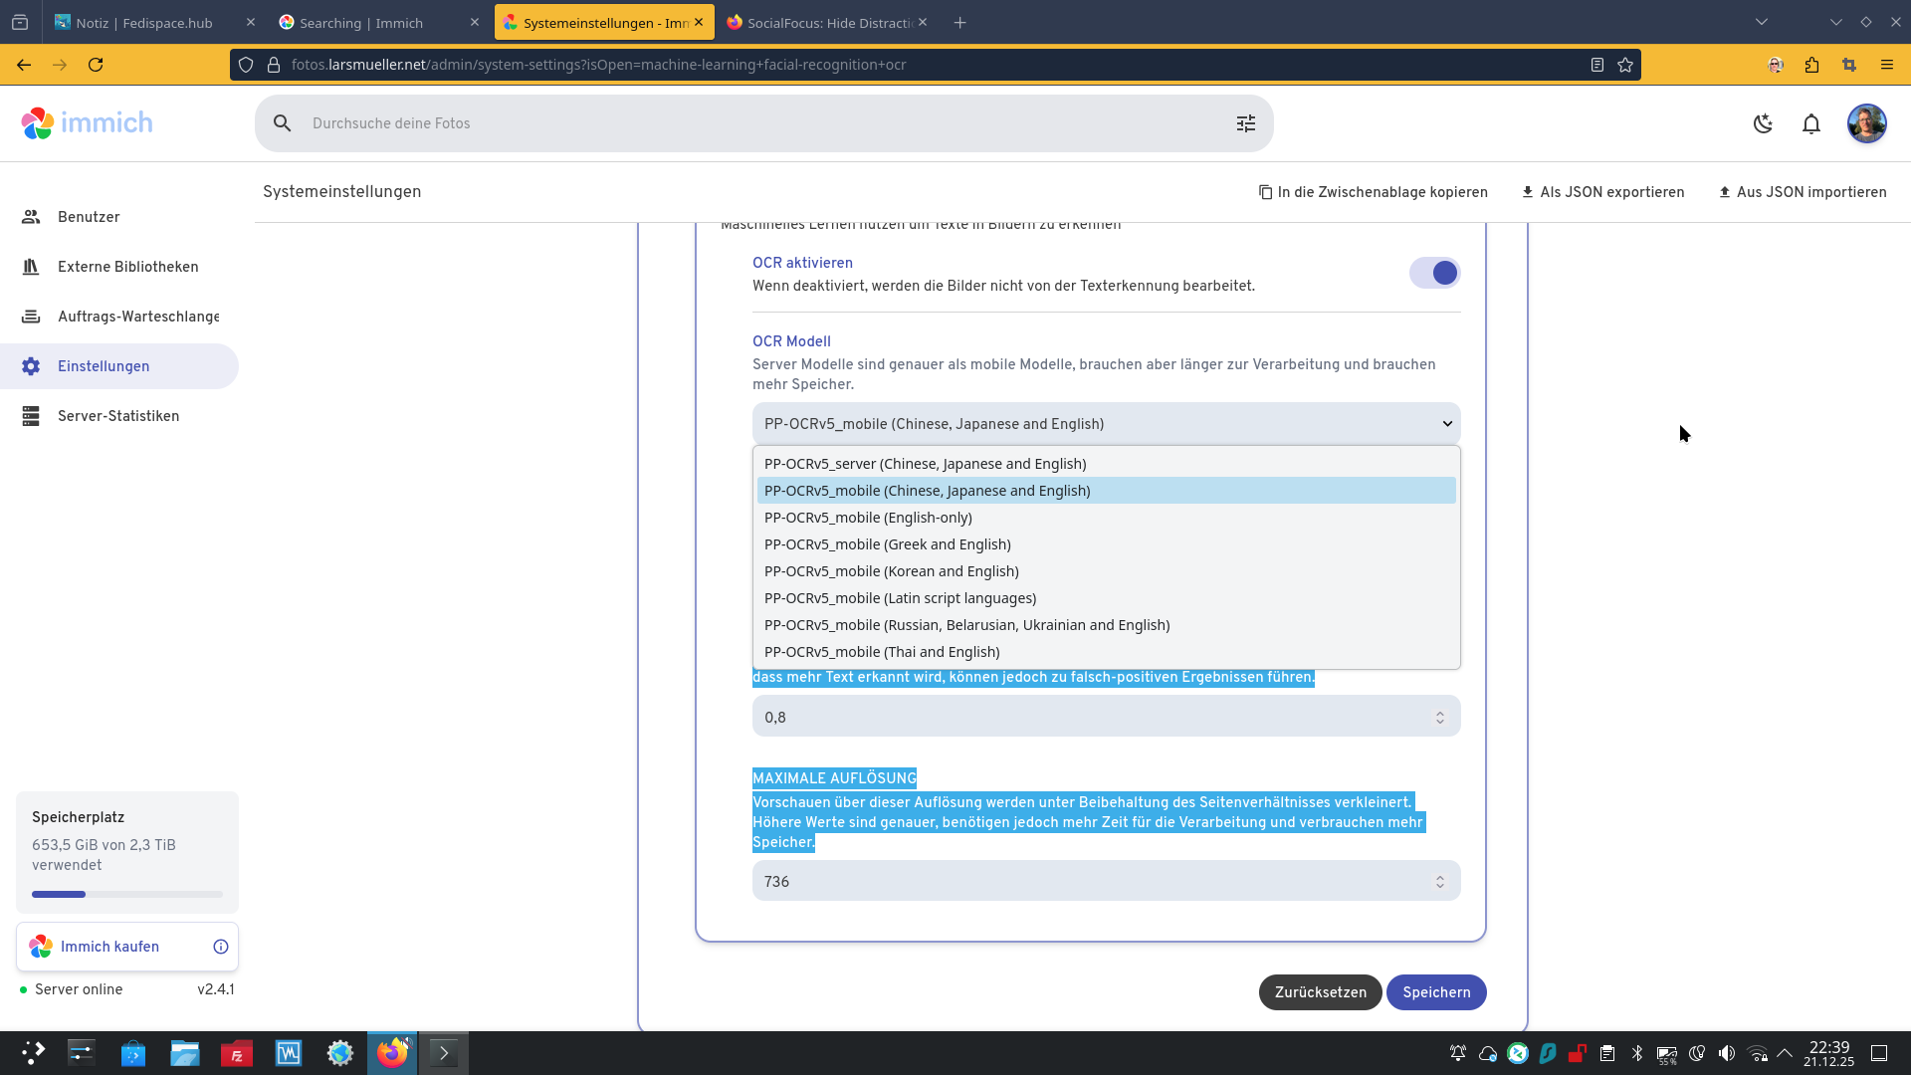Switch to Searching | Immich tab
Image resolution: width=1911 pixels, height=1075 pixels.
(x=361, y=22)
